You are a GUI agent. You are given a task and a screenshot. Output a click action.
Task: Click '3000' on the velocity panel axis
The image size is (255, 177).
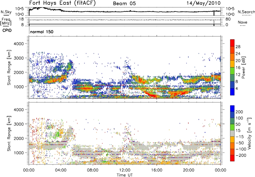tap(18, 124)
